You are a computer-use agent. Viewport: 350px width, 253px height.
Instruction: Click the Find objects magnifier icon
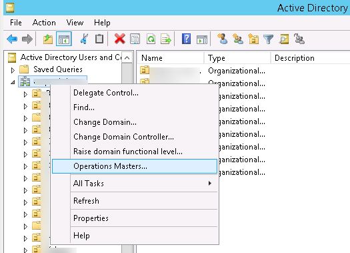coord(284,39)
